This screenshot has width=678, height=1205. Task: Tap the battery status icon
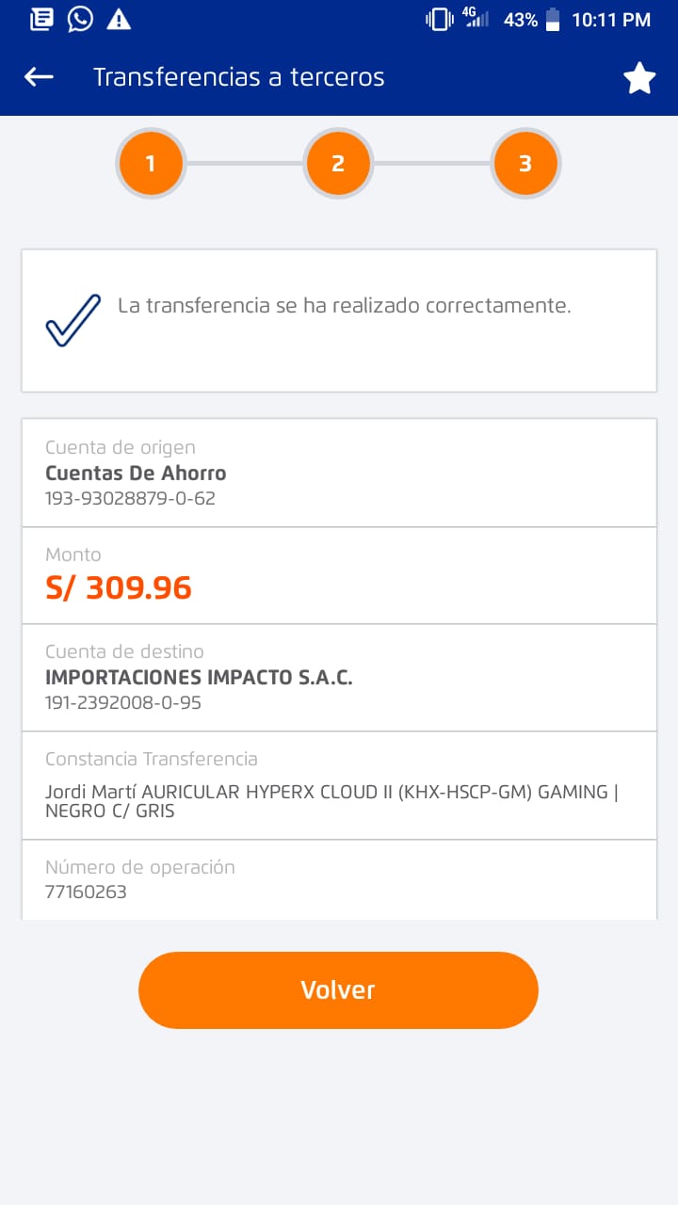click(x=553, y=19)
